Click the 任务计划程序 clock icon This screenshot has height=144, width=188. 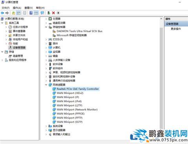[10, 27]
